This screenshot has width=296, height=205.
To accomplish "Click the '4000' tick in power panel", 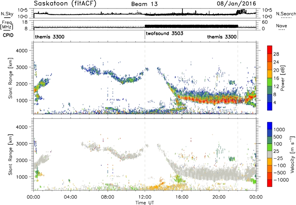I will pos(21,51).
